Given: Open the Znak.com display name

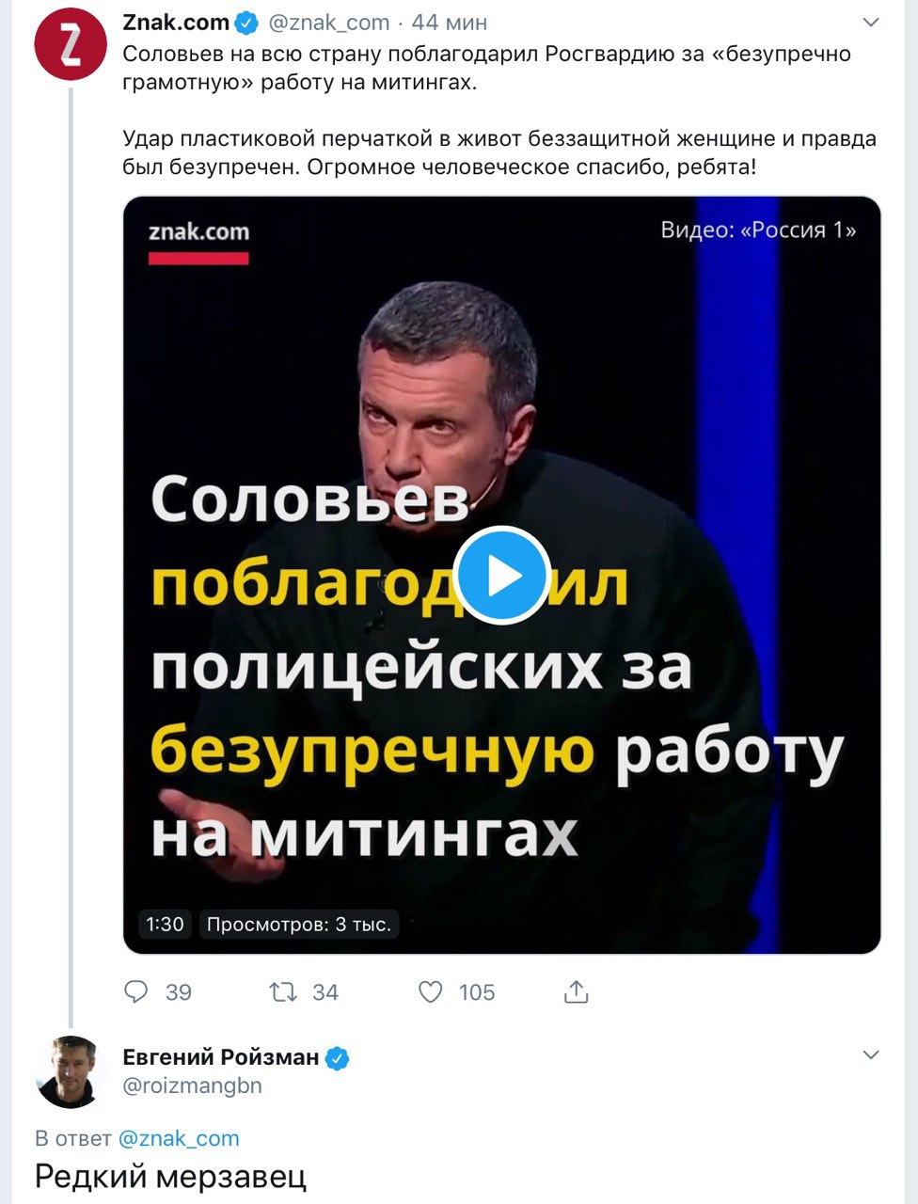Looking at the screenshot, I should coord(176,23).
